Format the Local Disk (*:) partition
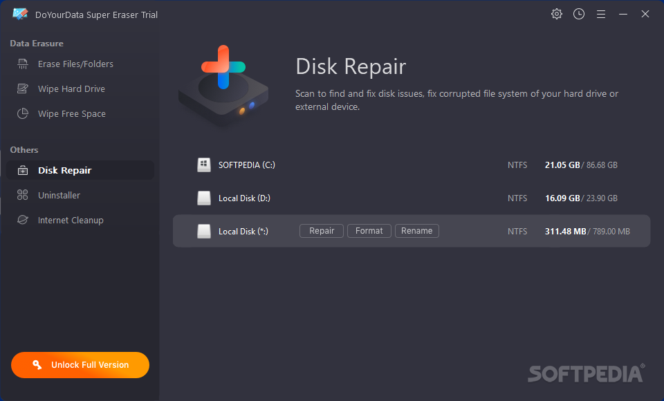 [369, 231]
